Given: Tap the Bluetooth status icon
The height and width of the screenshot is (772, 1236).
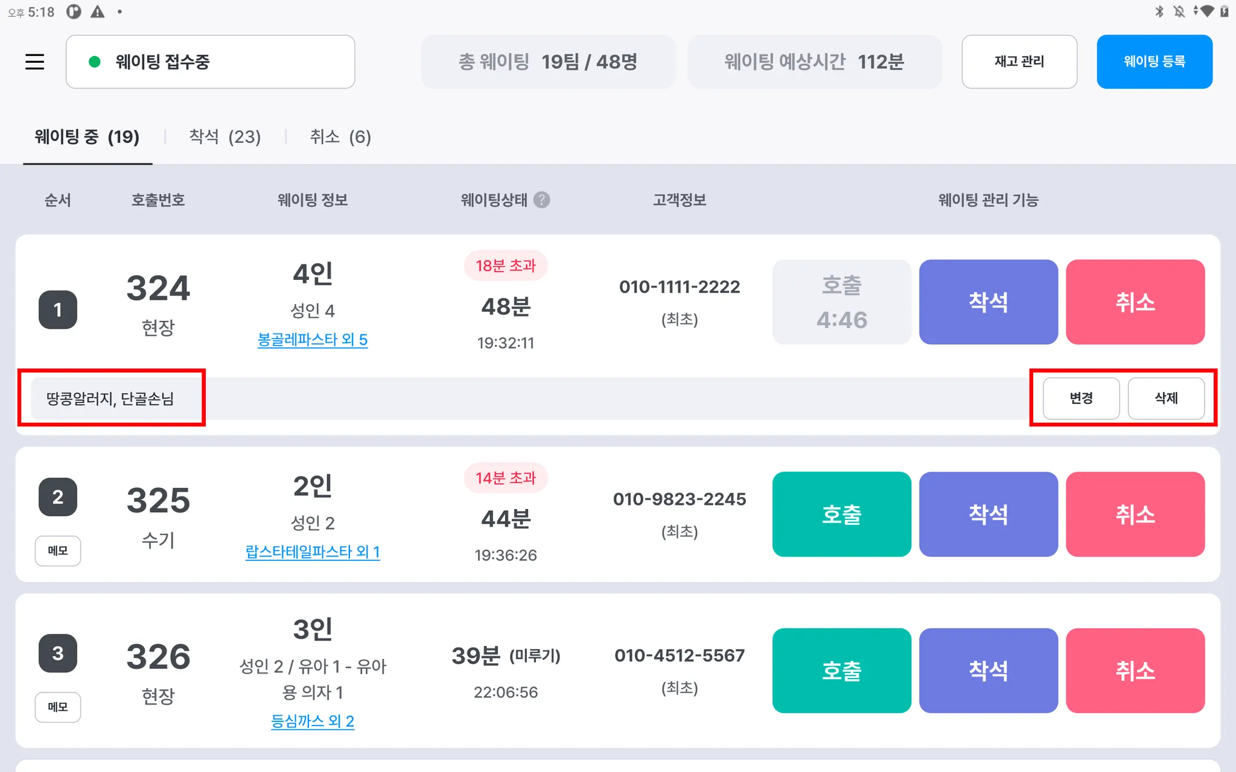Looking at the screenshot, I should point(1159,11).
